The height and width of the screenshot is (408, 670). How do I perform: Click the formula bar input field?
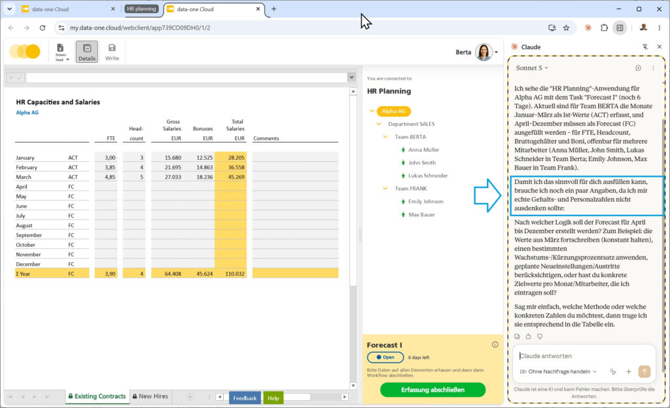coord(186,77)
